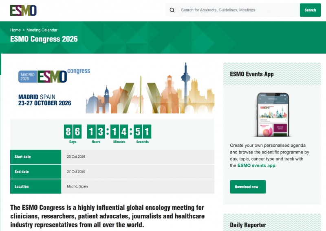Click 'MADRID SPAIN' text in the banner
Viewport: 326px width, 231px height.
pos(37,97)
